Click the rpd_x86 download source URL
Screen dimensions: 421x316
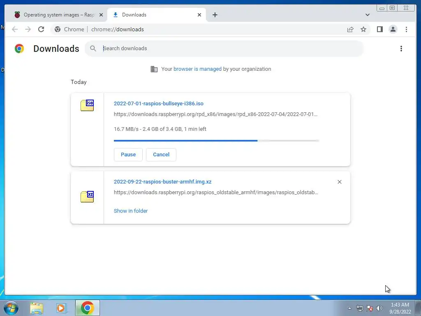point(215,114)
